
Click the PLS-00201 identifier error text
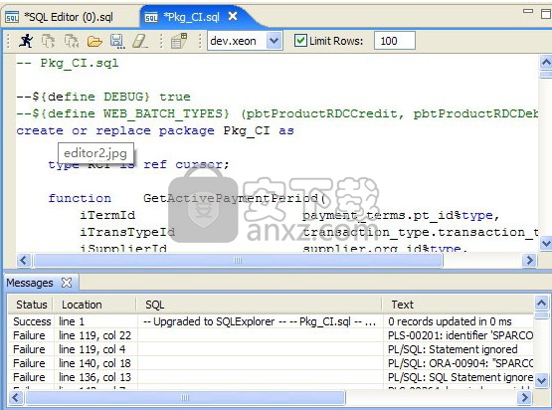pos(460,335)
